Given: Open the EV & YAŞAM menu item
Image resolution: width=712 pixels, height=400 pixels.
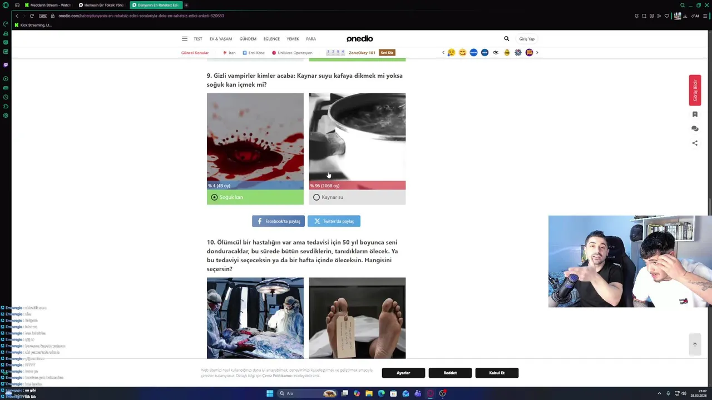Looking at the screenshot, I should tap(221, 39).
